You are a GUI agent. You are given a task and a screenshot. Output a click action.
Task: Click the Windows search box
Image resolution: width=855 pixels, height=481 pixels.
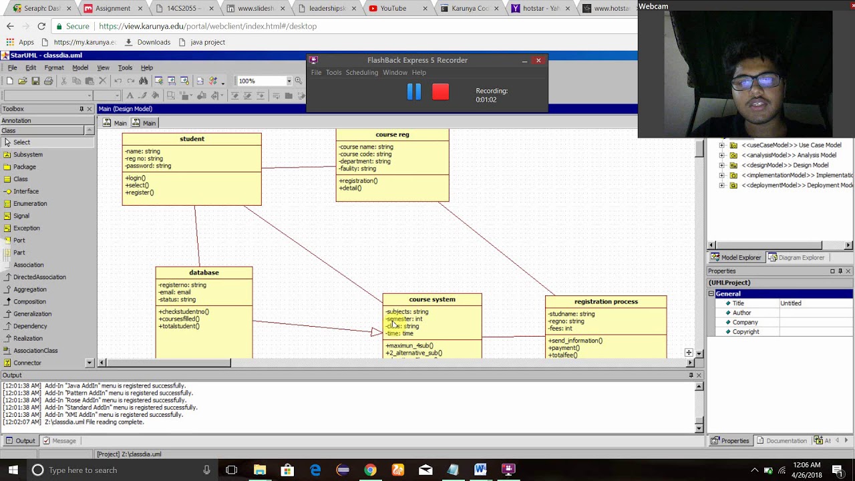click(121, 470)
